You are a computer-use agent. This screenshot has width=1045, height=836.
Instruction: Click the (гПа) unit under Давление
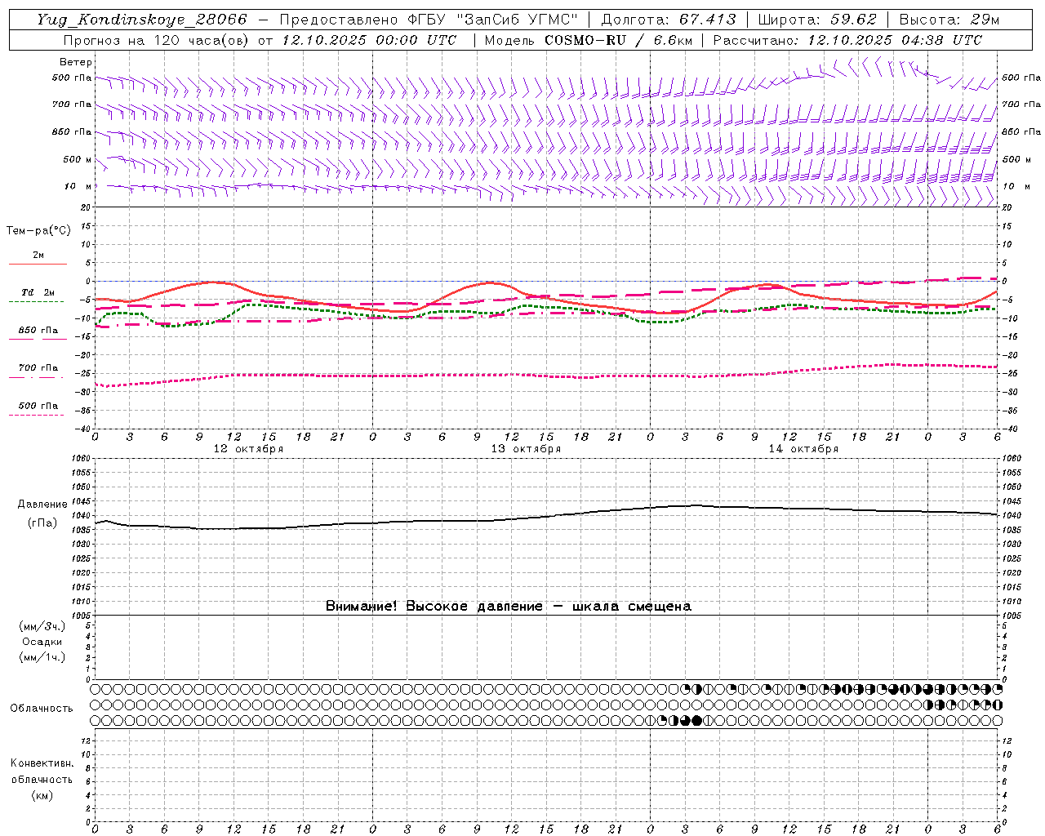pos(42,523)
